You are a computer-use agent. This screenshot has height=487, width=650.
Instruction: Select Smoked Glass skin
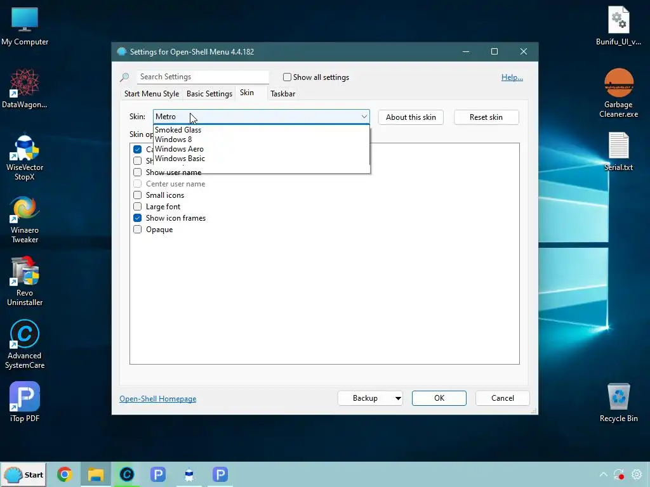click(x=261, y=129)
